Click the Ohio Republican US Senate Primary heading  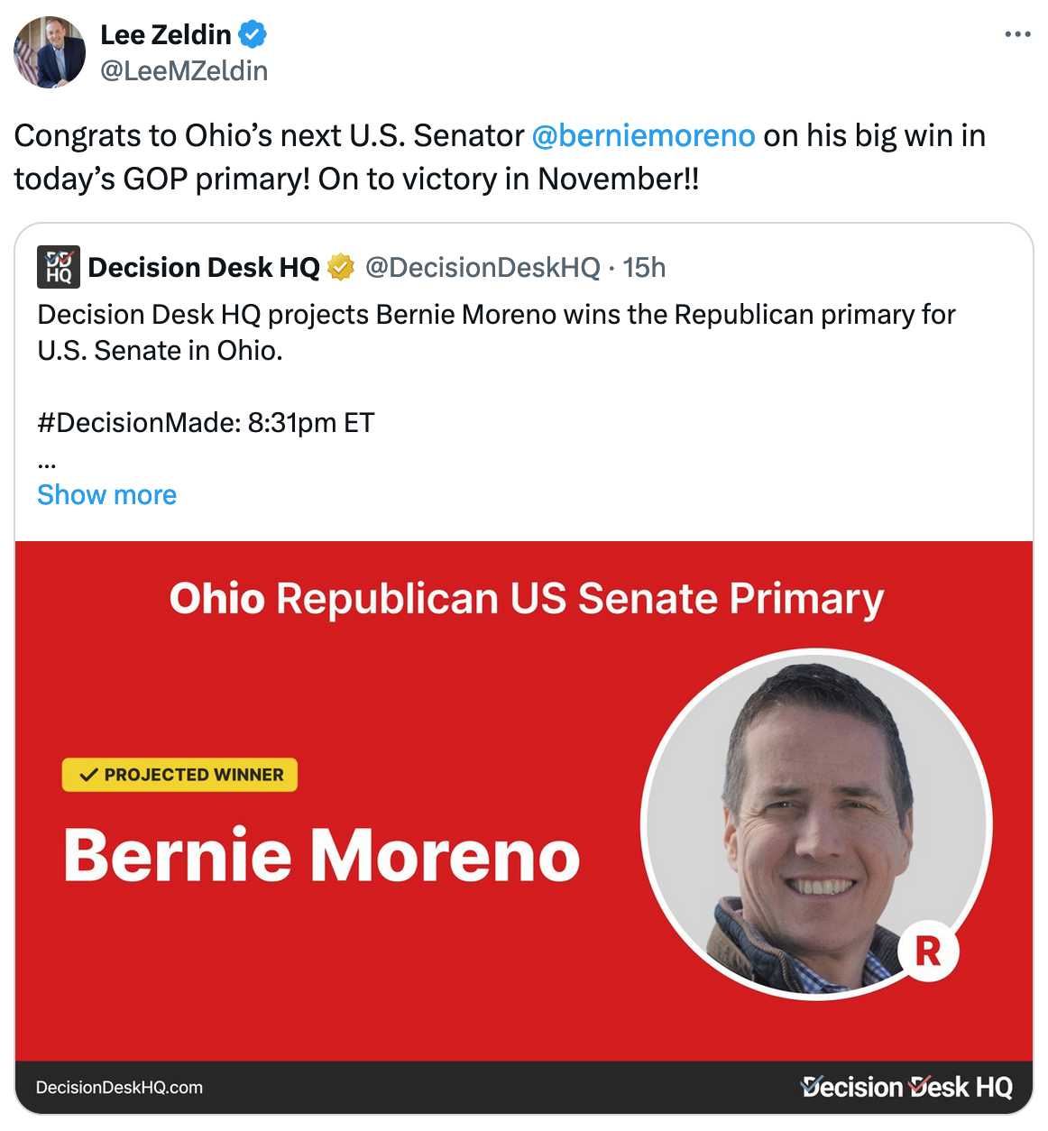(526, 599)
